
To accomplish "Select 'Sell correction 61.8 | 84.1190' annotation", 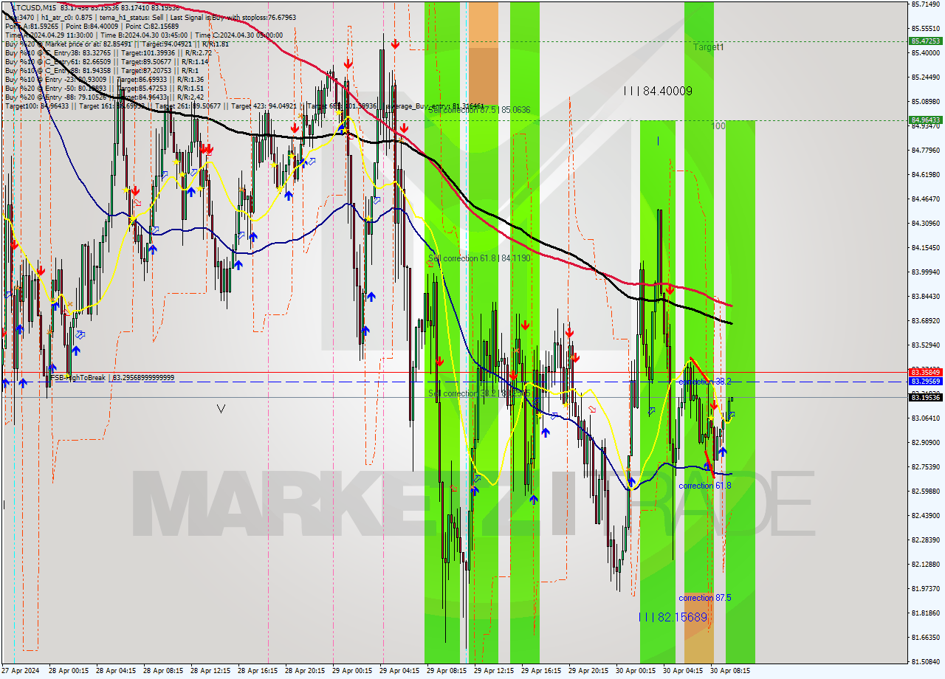I will tap(479, 258).
